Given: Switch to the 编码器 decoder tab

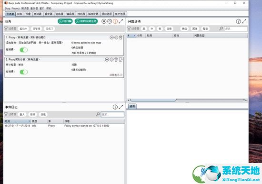Looking at the screenshot, I should 70,14.
